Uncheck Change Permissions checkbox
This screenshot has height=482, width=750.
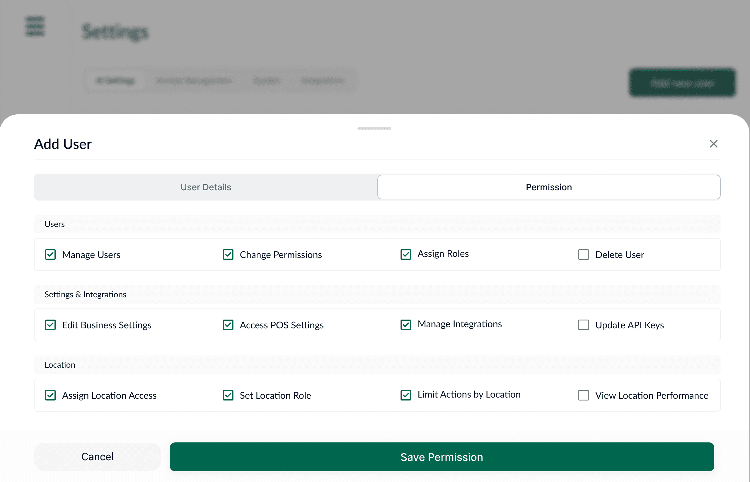(228, 254)
